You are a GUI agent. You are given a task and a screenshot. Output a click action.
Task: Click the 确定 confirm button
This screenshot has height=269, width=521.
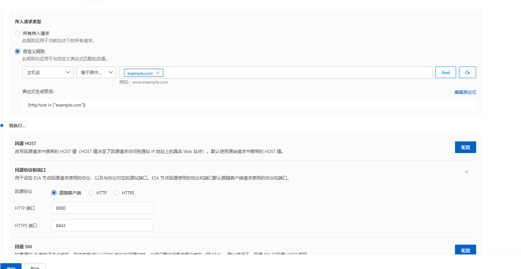coord(11,266)
